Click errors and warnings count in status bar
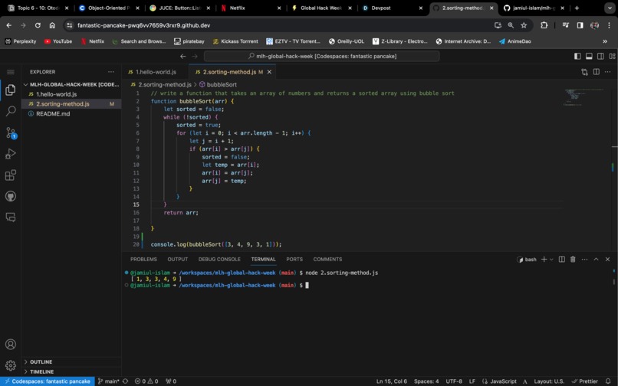This screenshot has height=386, width=618. point(146,381)
